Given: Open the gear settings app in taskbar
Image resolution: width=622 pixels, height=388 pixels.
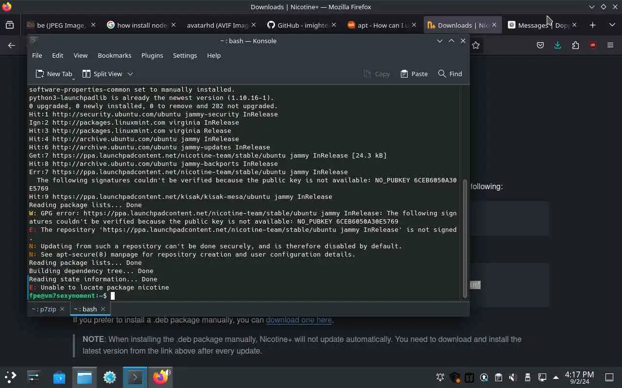Looking at the screenshot, I should (110, 377).
